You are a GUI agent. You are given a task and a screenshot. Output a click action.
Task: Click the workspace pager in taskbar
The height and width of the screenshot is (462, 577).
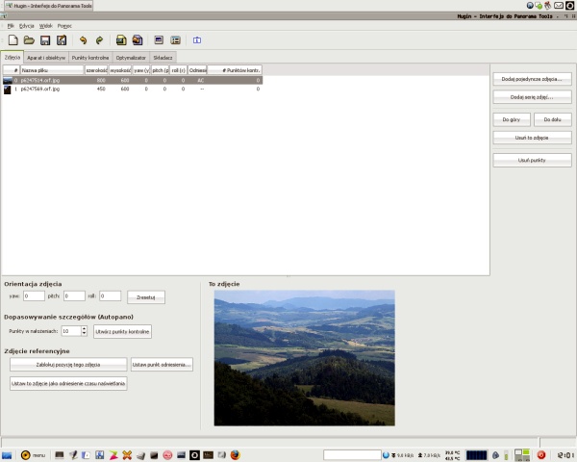pyautogui.click(x=522, y=455)
